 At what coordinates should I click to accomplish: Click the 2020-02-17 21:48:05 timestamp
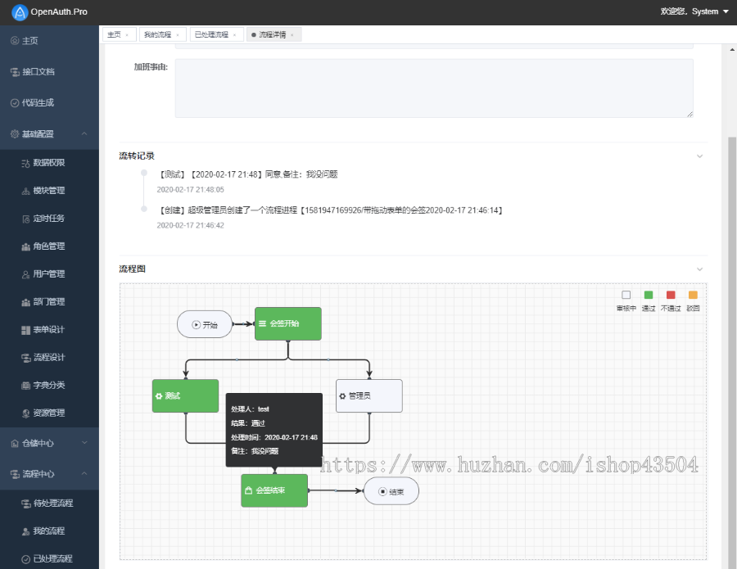(x=190, y=189)
